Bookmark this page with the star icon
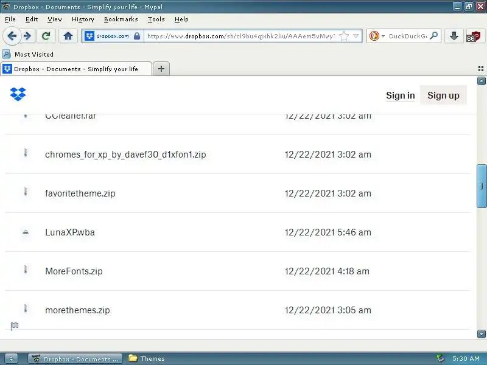The height and width of the screenshot is (365, 487). [344, 36]
